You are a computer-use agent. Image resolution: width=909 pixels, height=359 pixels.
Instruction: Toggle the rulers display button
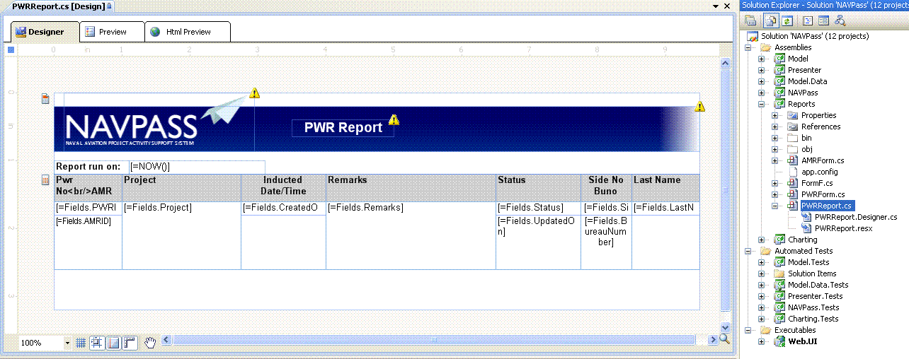tap(130, 343)
